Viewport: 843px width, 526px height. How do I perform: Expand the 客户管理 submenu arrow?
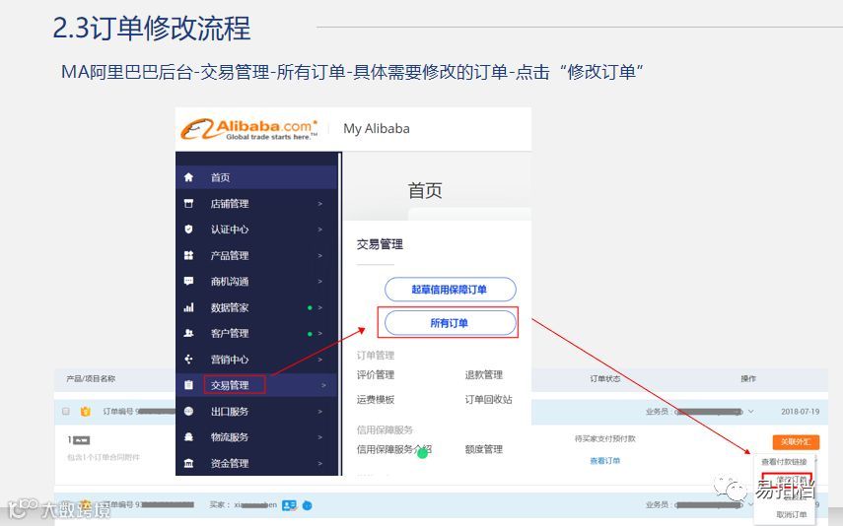pos(319,333)
